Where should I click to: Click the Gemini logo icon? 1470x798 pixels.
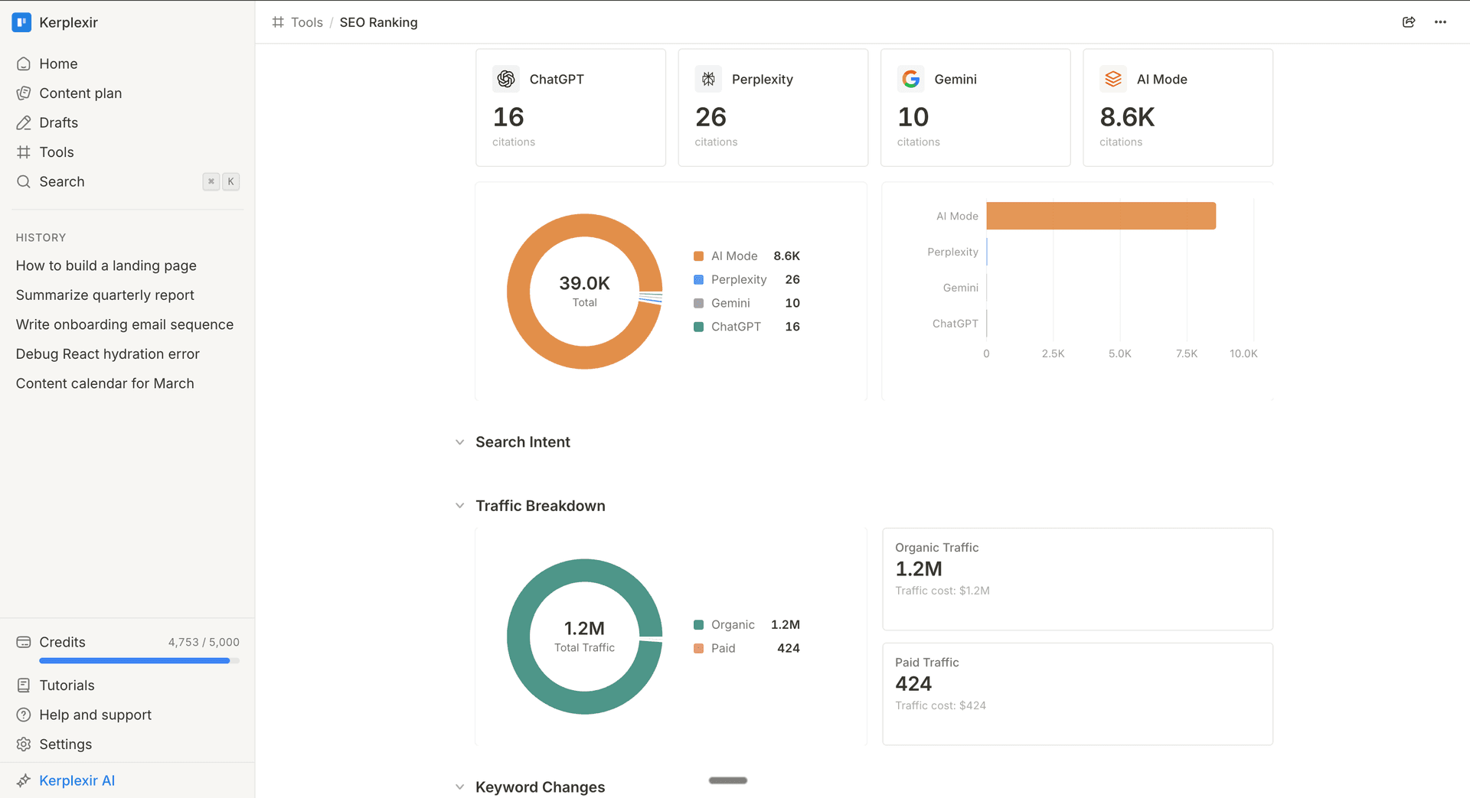(911, 78)
